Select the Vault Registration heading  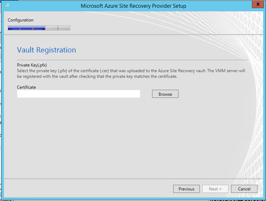coord(46,50)
